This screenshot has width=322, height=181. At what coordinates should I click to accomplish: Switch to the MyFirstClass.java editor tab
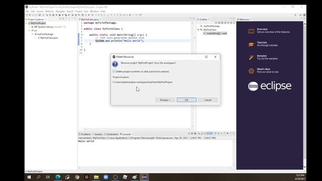tap(90, 19)
